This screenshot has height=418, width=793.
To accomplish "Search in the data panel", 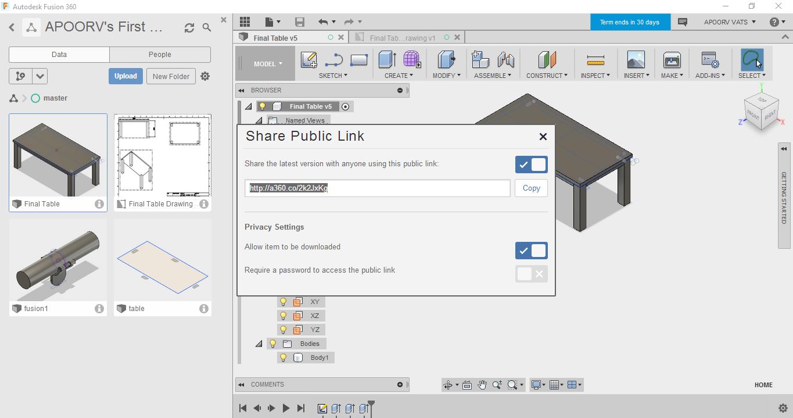I will pyautogui.click(x=207, y=27).
